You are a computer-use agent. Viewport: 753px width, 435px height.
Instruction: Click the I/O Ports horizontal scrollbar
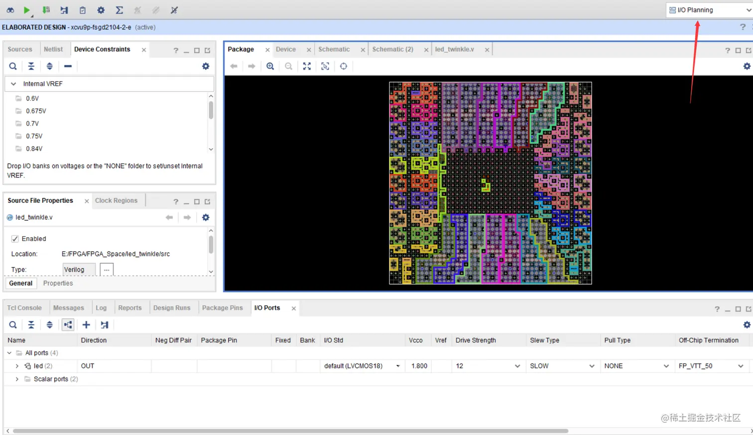pos(290,431)
